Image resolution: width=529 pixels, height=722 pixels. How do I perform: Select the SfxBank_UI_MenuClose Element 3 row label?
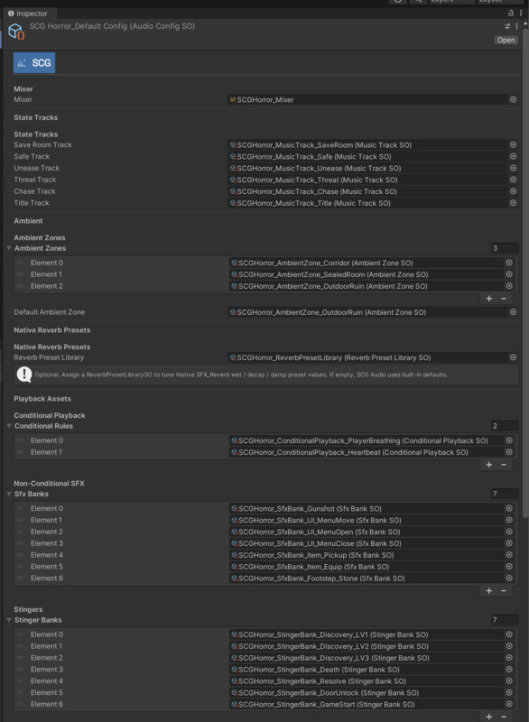pyautogui.click(x=47, y=543)
